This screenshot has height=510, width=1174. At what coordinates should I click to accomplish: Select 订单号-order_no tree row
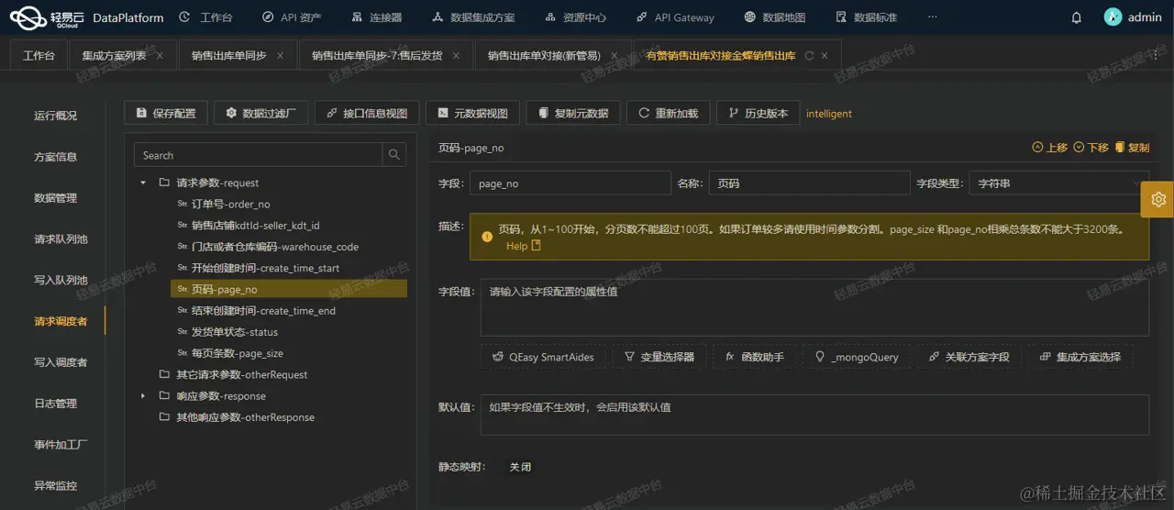(289, 205)
